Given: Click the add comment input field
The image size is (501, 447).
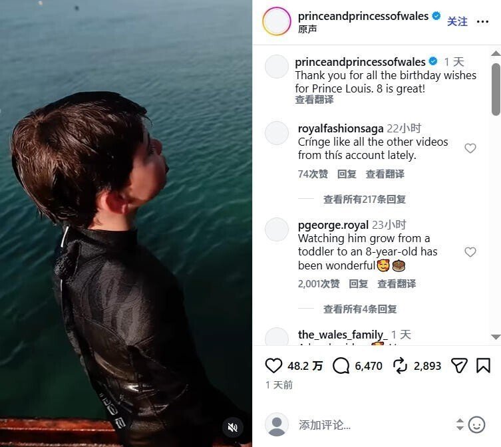Looking at the screenshot, I should (374, 425).
